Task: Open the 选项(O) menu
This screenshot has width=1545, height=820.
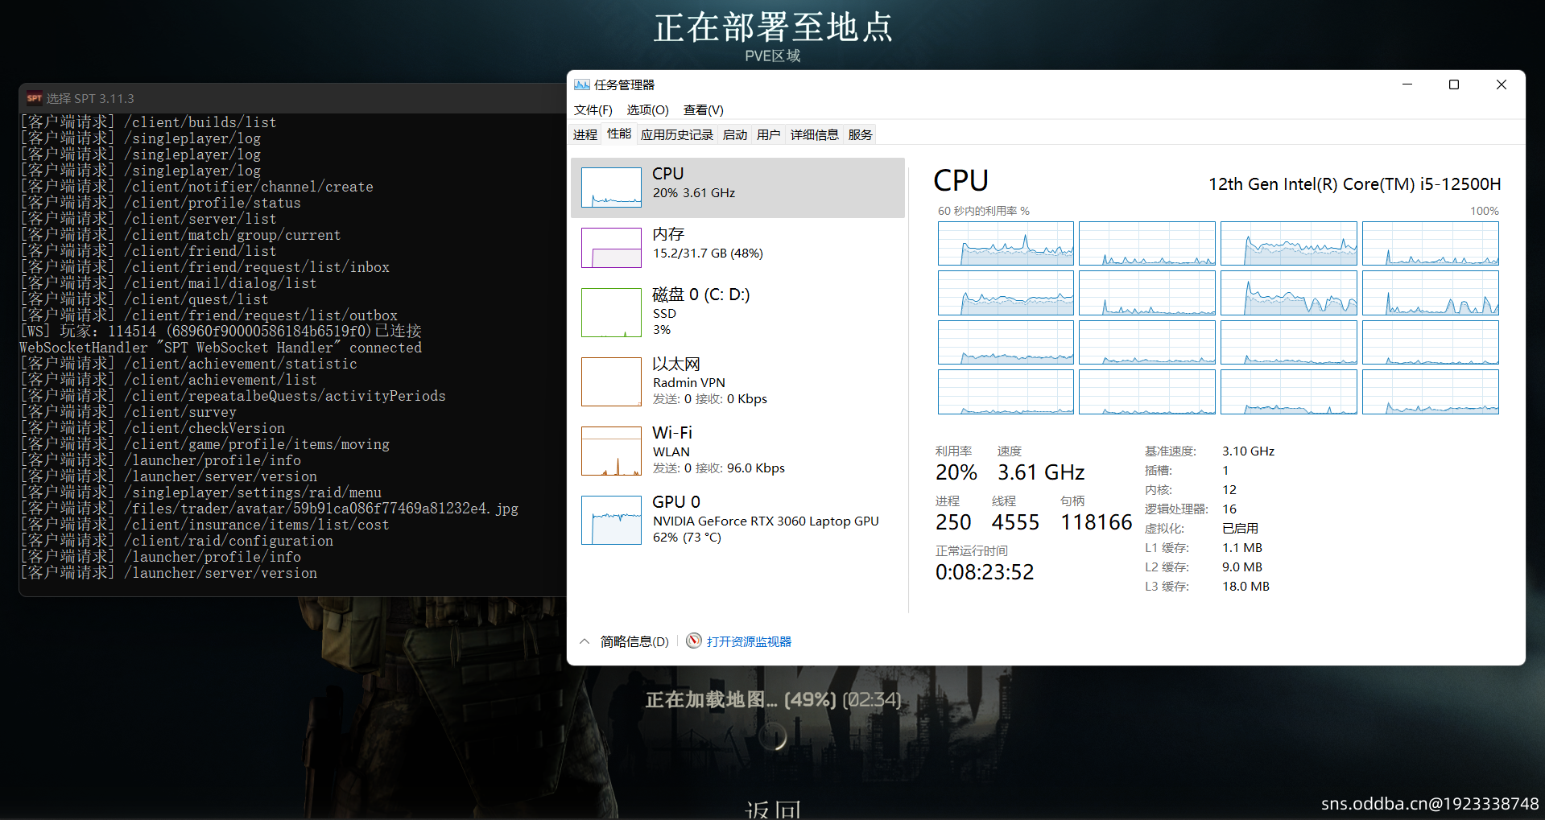Action: (x=648, y=109)
